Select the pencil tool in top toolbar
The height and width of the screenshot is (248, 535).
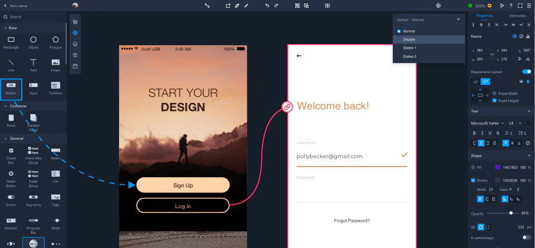[x=246, y=5]
